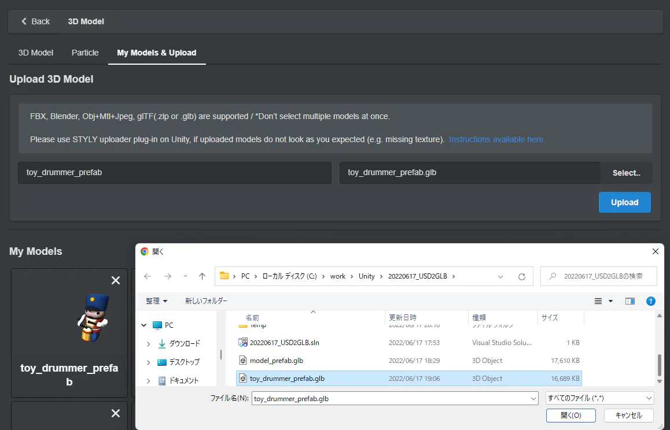This screenshot has height=430, width=670.
Task: Navigate forward arrow in file dialog
Action: coord(168,276)
